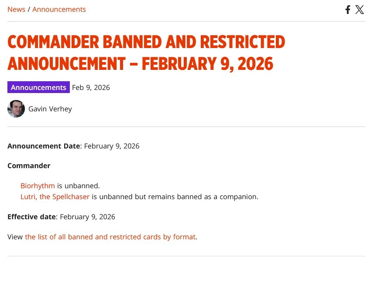Share article via the X icon
The width and height of the screenshot is (388, 283).
(360, 10)
